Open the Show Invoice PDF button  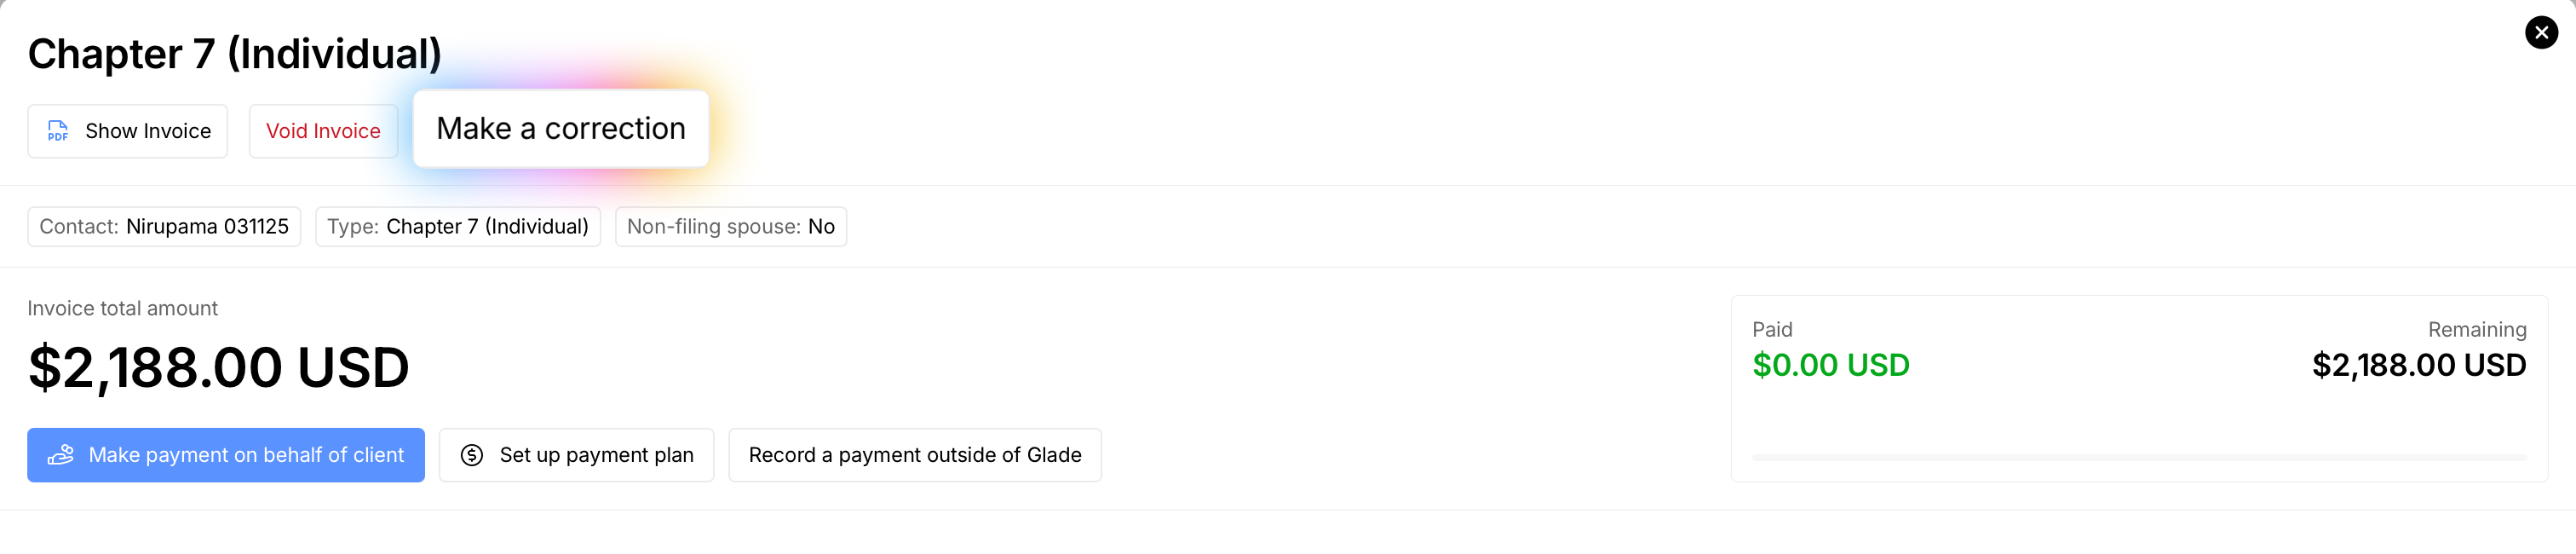coord(128,131)
